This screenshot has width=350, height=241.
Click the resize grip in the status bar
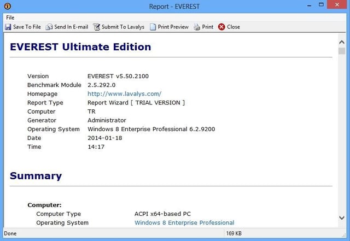(344, 235)
